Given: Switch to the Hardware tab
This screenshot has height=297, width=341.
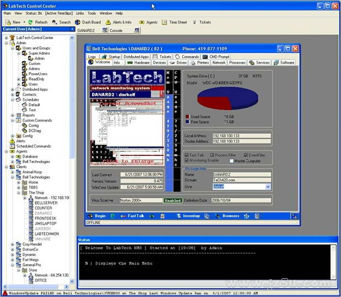Looking at the screenshot, I should [138, 62].
